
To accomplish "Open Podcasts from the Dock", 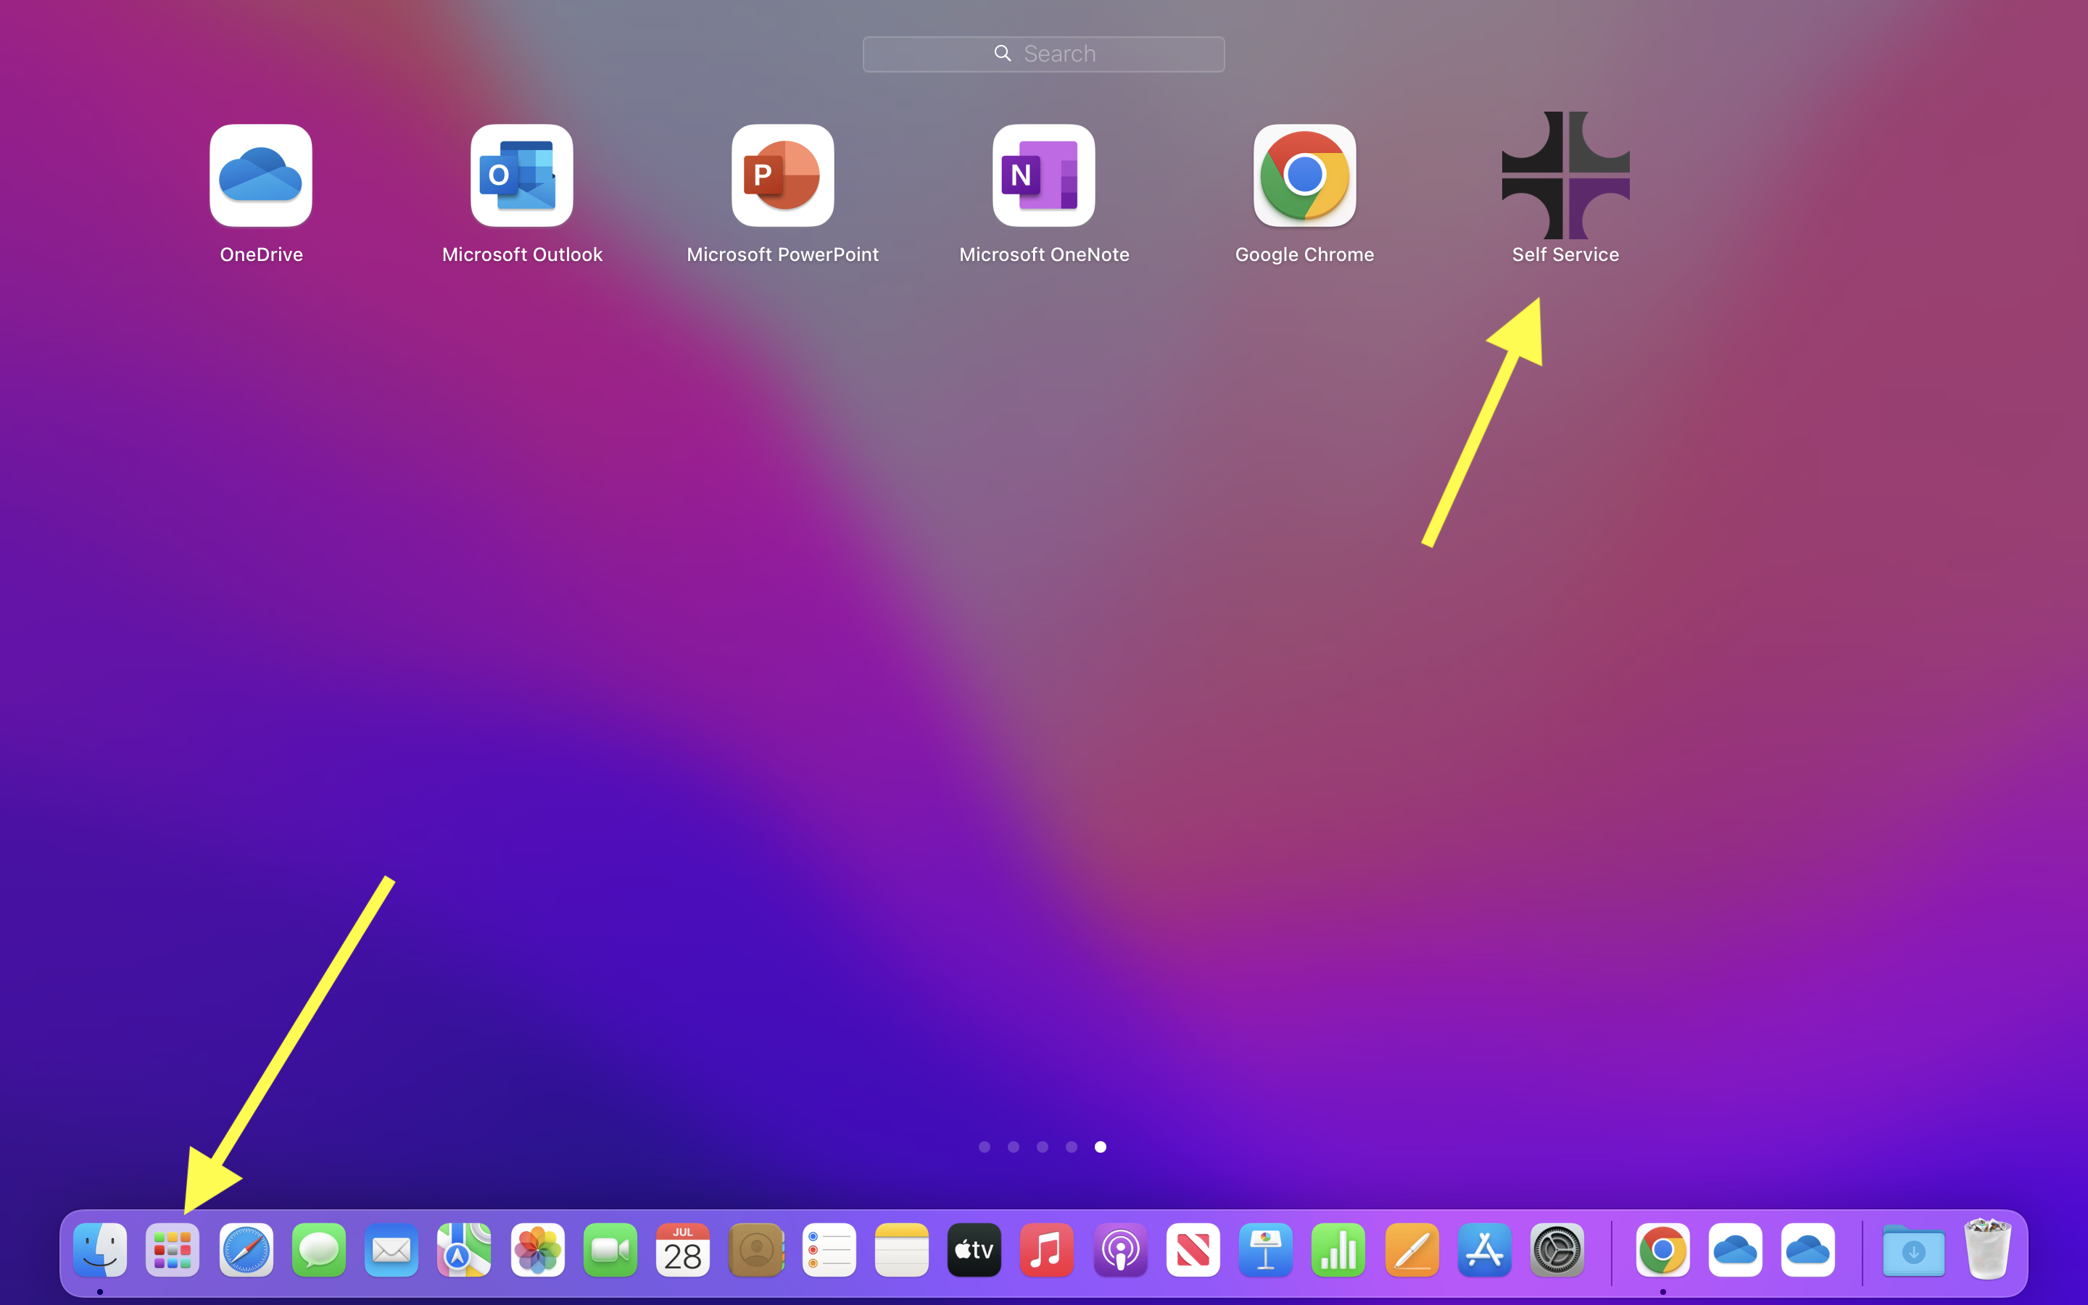I will [1121, 1250].
